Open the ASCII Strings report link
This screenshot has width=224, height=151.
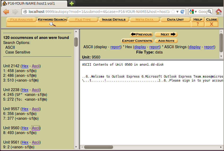pos(209,47)
